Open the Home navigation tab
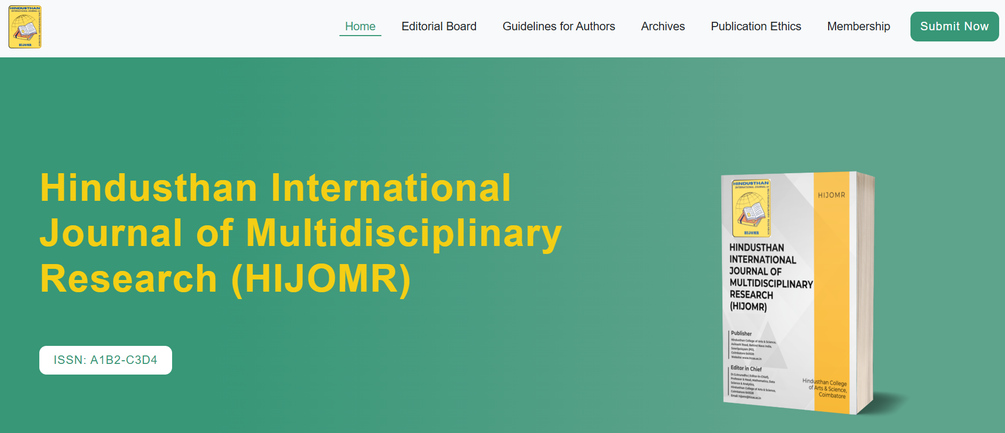 (x=360, y=27)
